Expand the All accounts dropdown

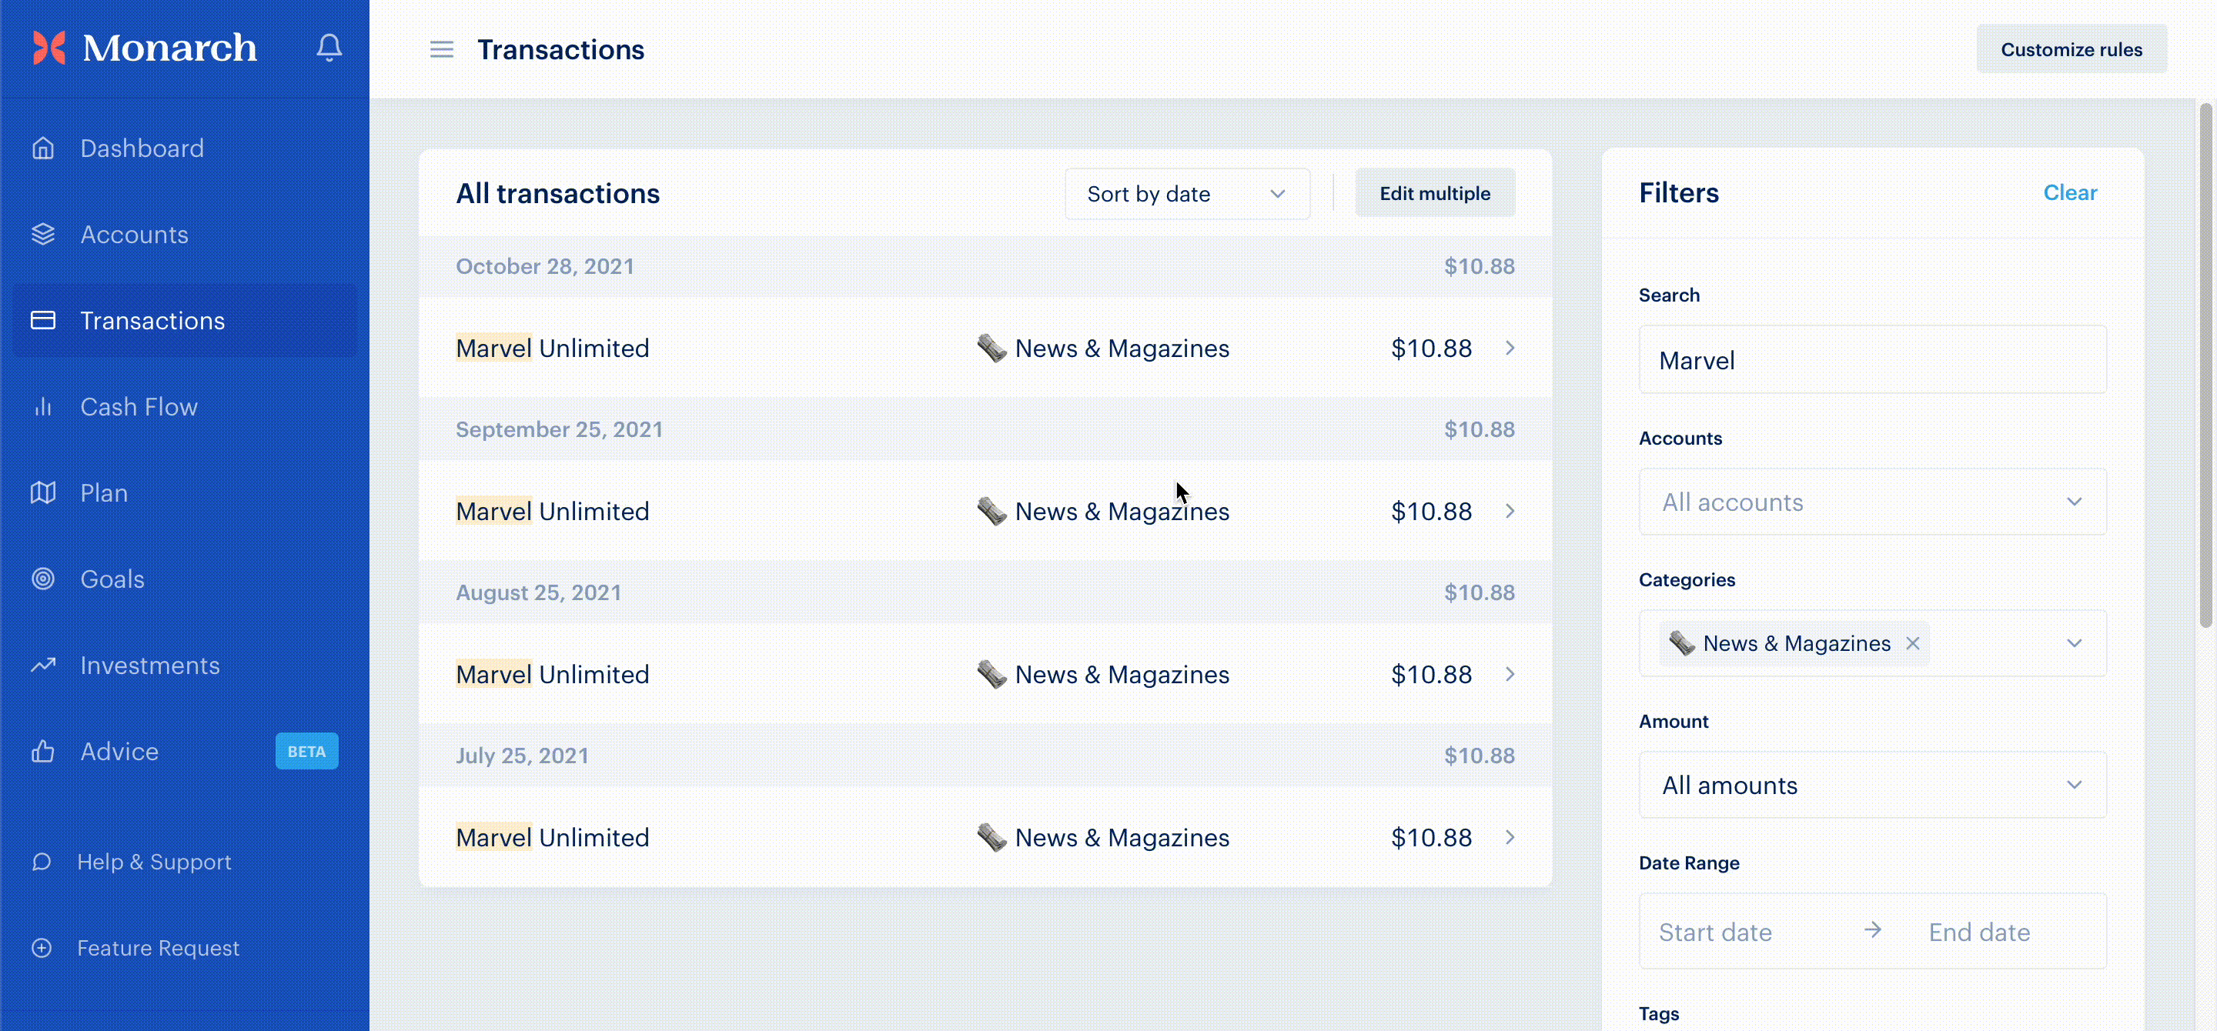1872,502
